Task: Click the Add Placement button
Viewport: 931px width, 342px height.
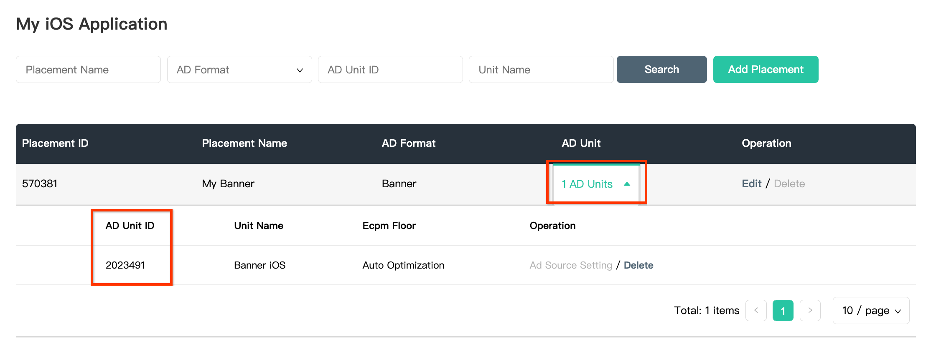Action: (x=766, y=70)
